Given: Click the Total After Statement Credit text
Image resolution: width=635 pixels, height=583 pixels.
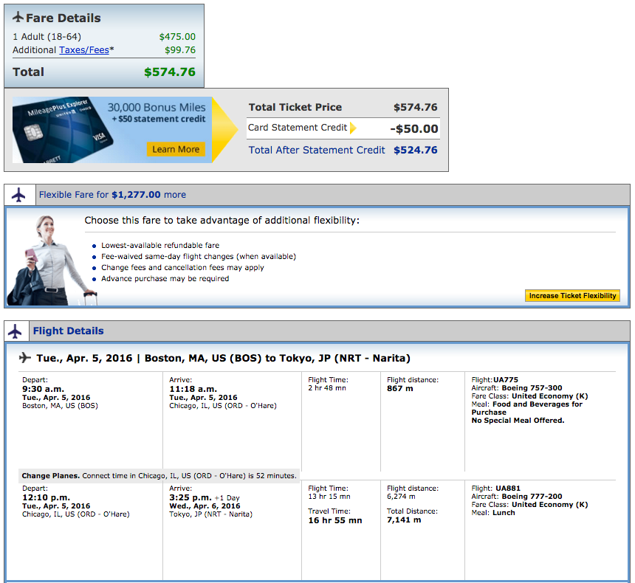Looking at the screenshot, I should pyautogui.click(x=317, y=150).
